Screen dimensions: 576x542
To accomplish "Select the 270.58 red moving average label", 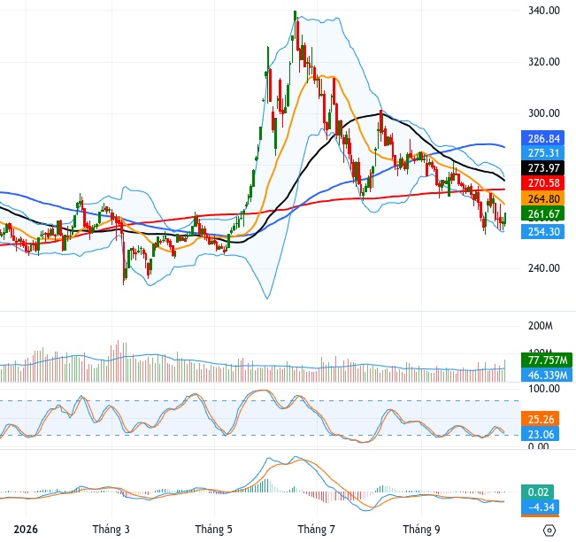I will [x=542, y=183].
